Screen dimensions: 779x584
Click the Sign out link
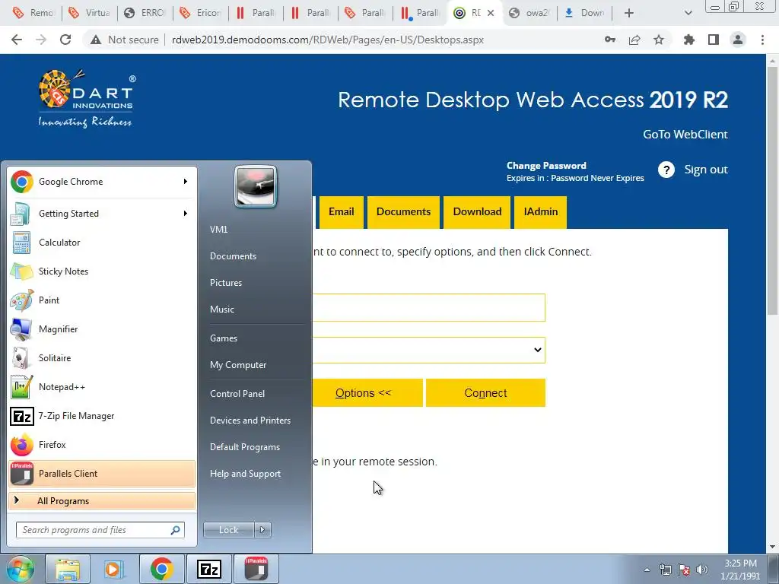(705, 170)
